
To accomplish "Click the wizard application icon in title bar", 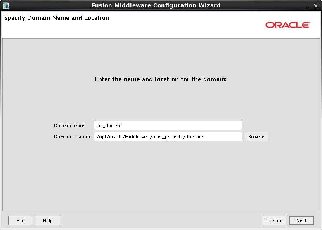I will [6, 6].
